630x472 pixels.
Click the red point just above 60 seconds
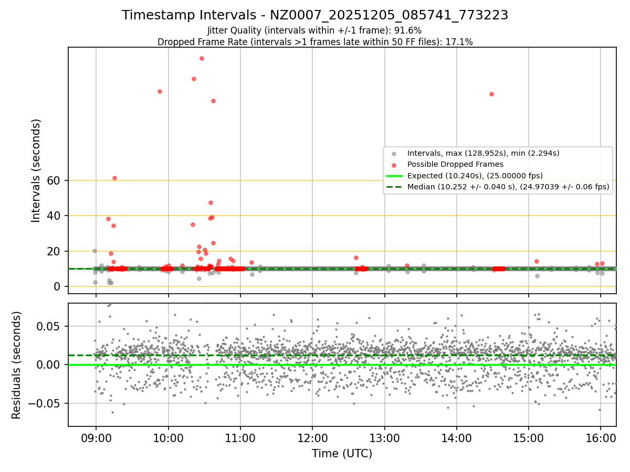pos(114,178)
